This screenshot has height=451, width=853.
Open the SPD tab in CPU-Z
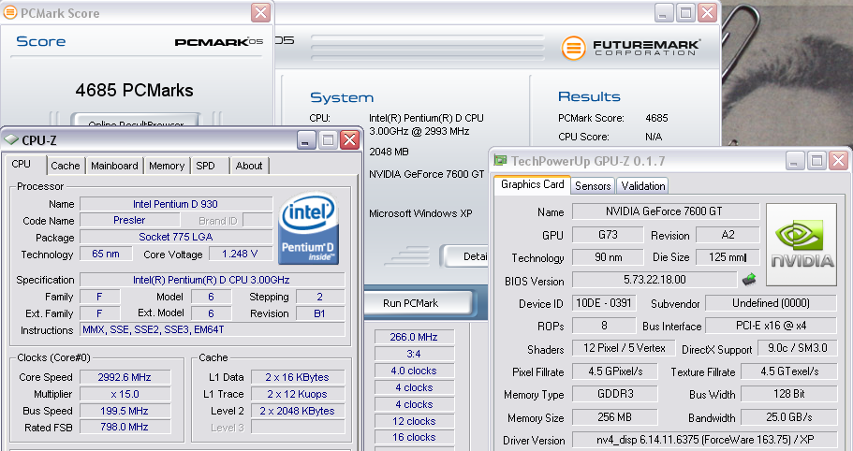(206, 166)
